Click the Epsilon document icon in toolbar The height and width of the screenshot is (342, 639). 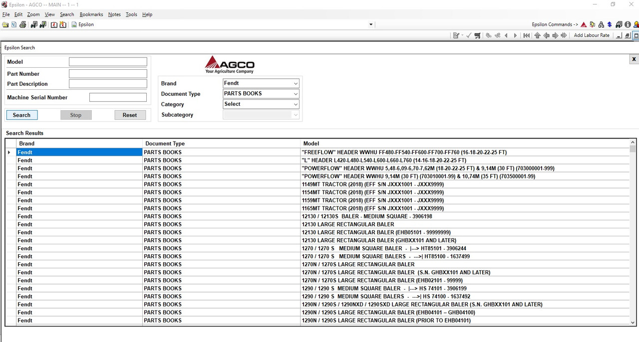click(x=74, y=24)
